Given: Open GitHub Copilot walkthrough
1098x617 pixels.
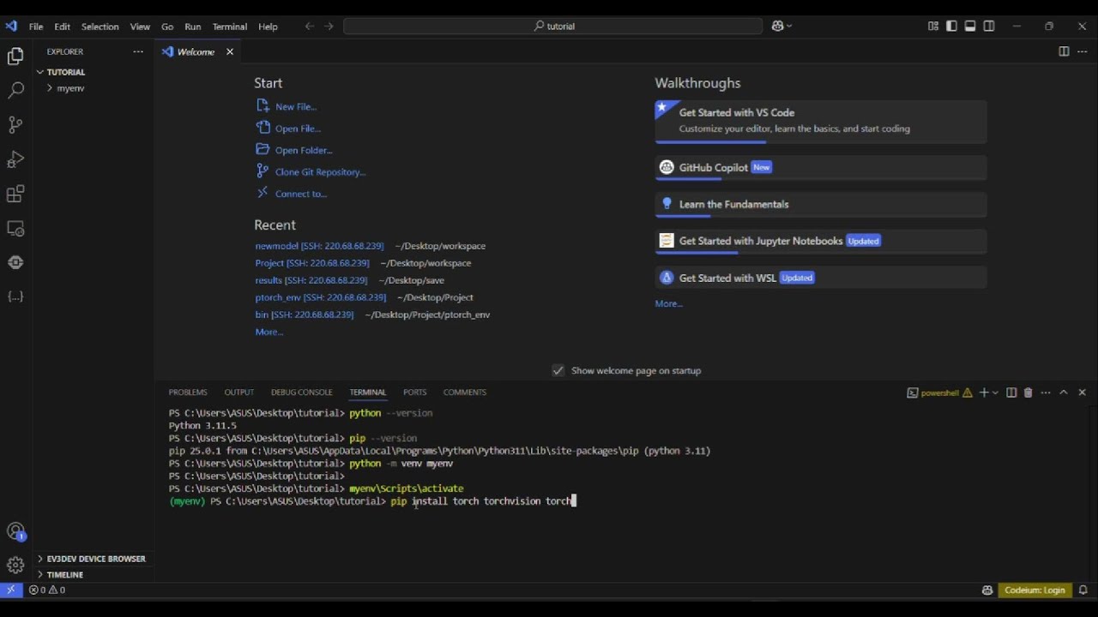Looking at the screenshot, I should point(821,168).
